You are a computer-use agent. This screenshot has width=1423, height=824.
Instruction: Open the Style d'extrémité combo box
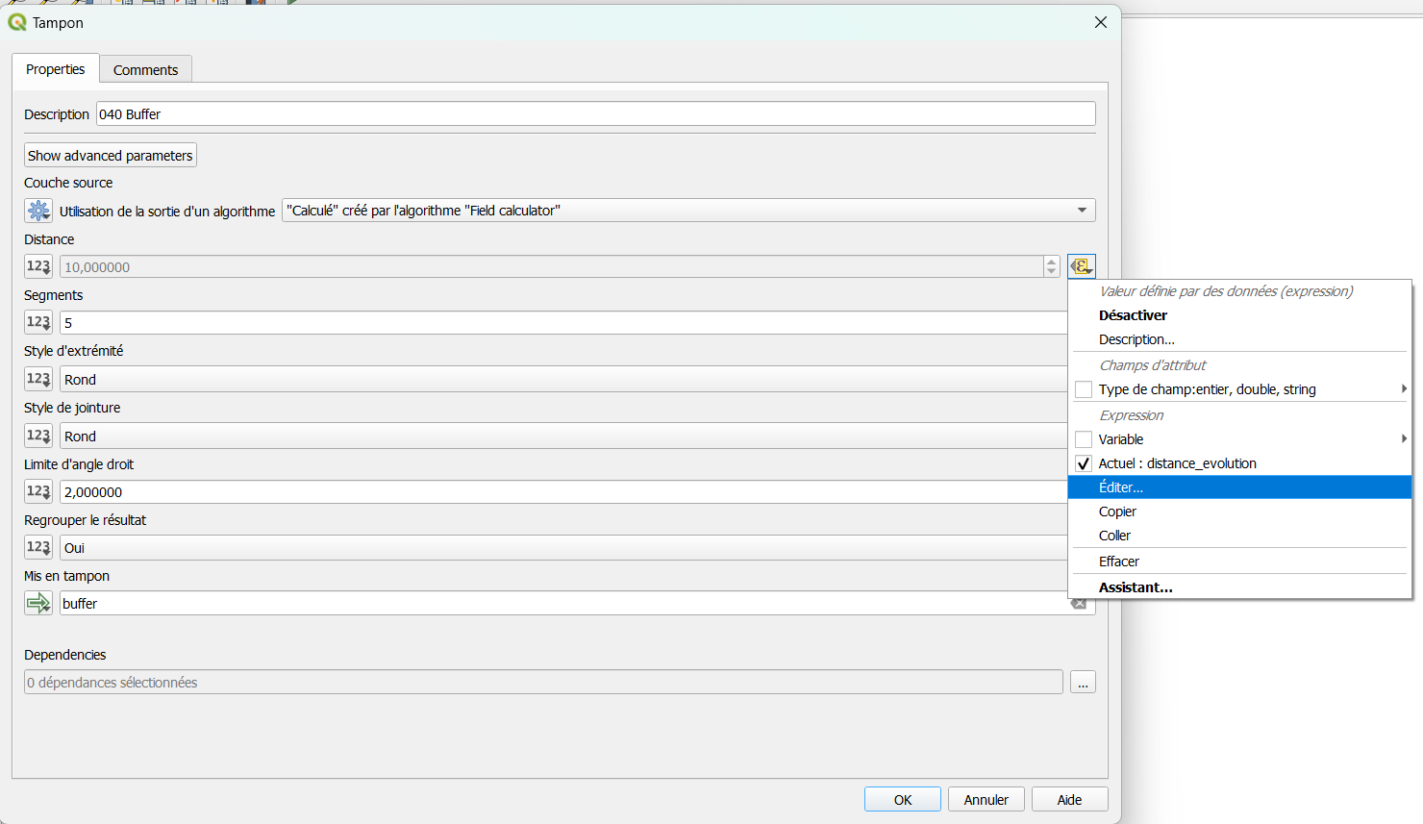click(x=563, y=379)
